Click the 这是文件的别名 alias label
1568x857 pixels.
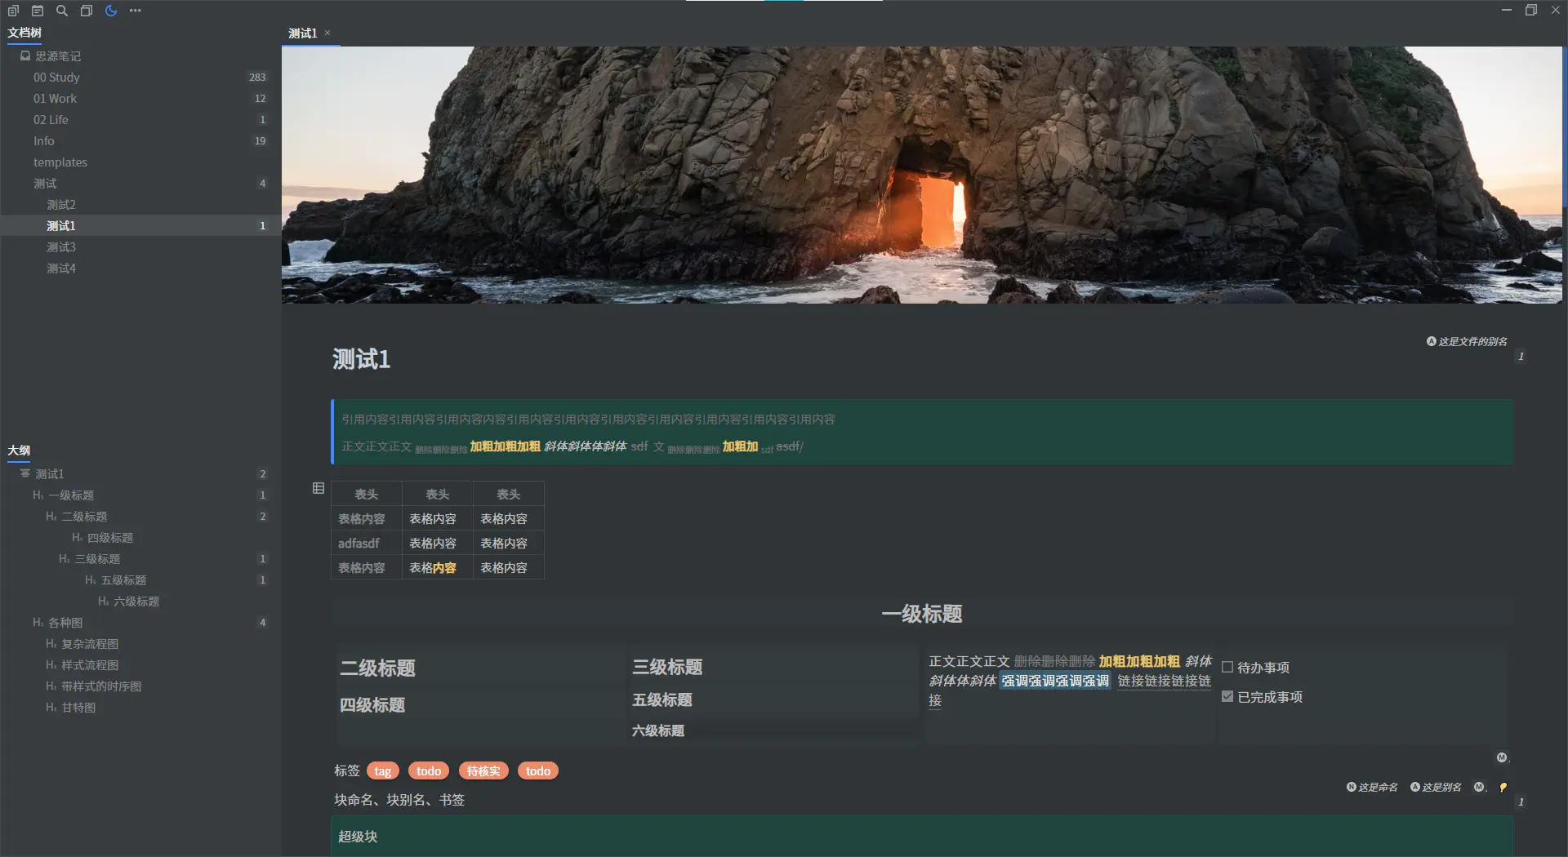pos(1472,342)
